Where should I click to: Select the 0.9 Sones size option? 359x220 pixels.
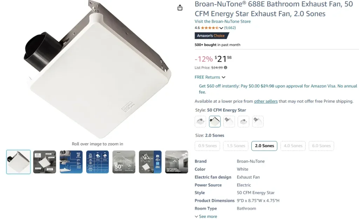click(207, 146)
